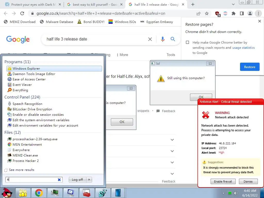This screenshot has width=264, height=198.
Task: Click Enable firewall in antivirus alert
Action: coord(223,181)
